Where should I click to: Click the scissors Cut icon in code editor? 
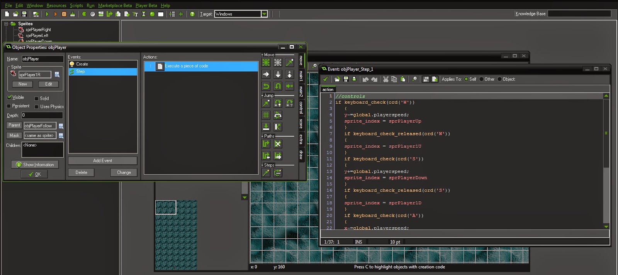pyautogui.click(x=385, y=79)
